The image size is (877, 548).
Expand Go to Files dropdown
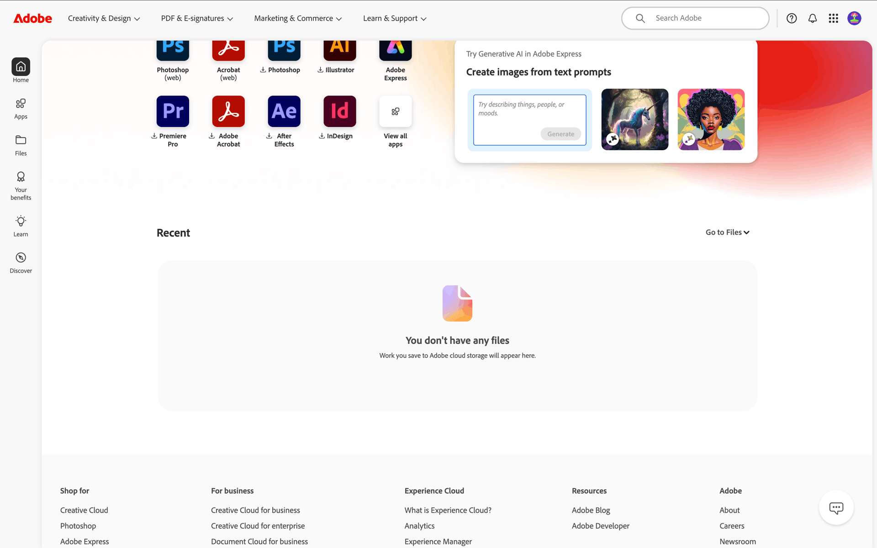[728, 232]
